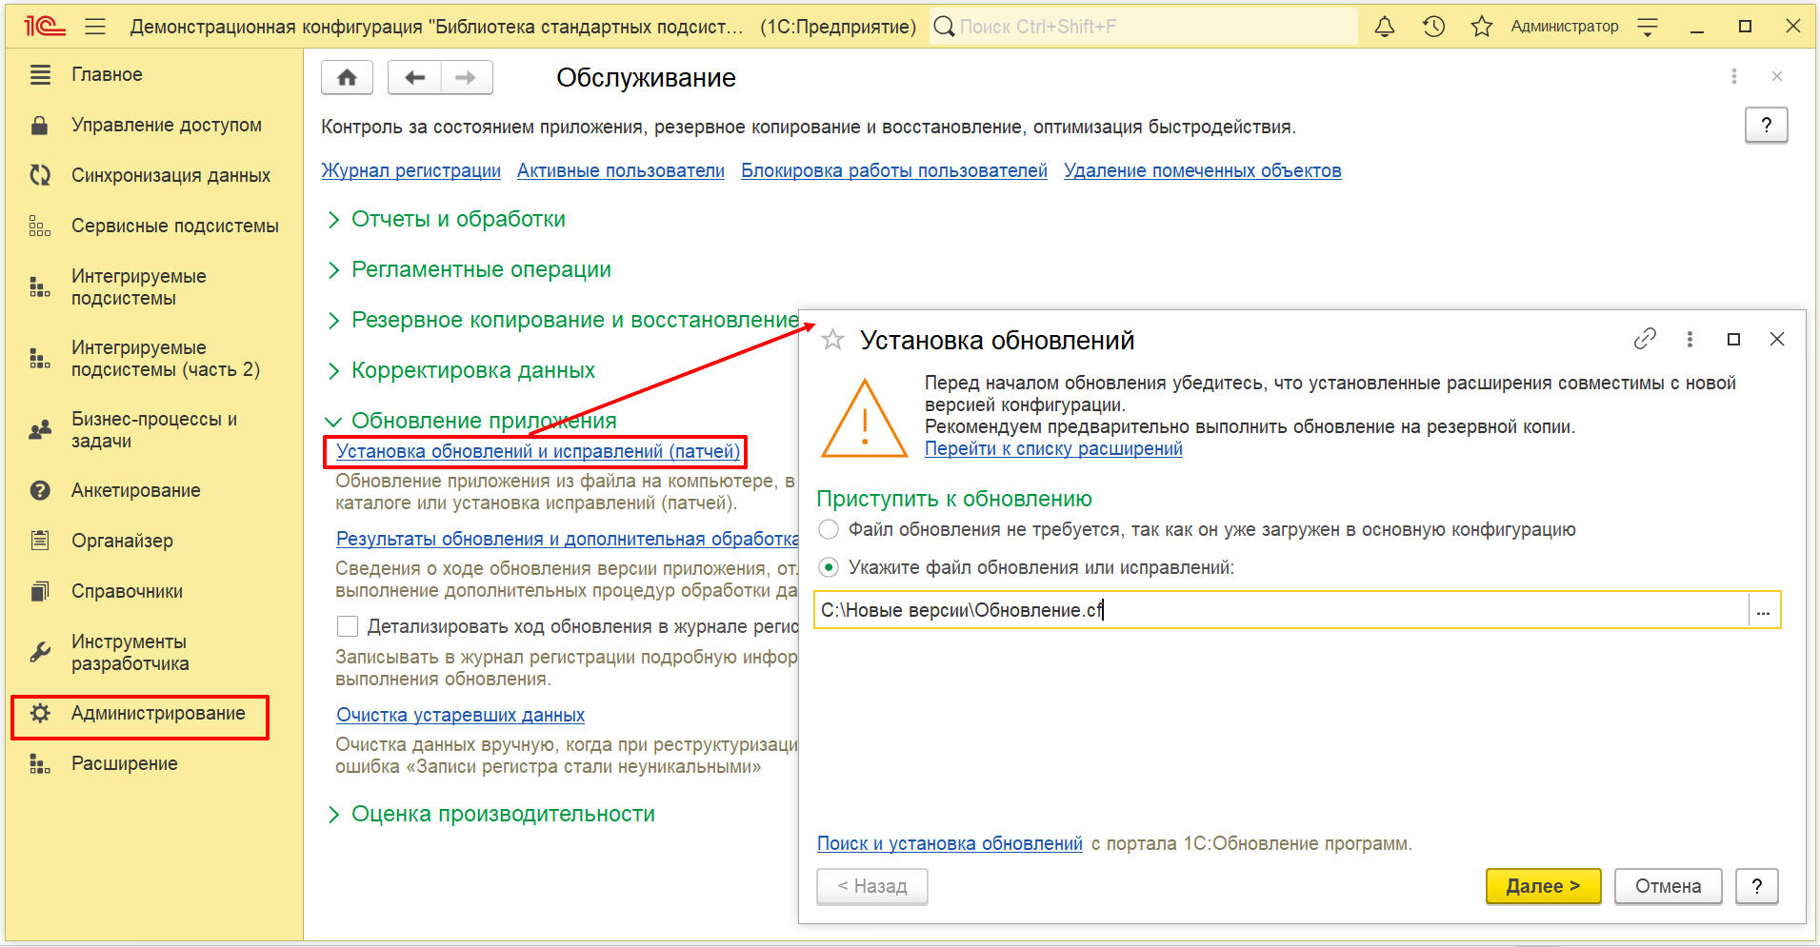
Task: Open Синхронизация данных section
Action: 170,175
